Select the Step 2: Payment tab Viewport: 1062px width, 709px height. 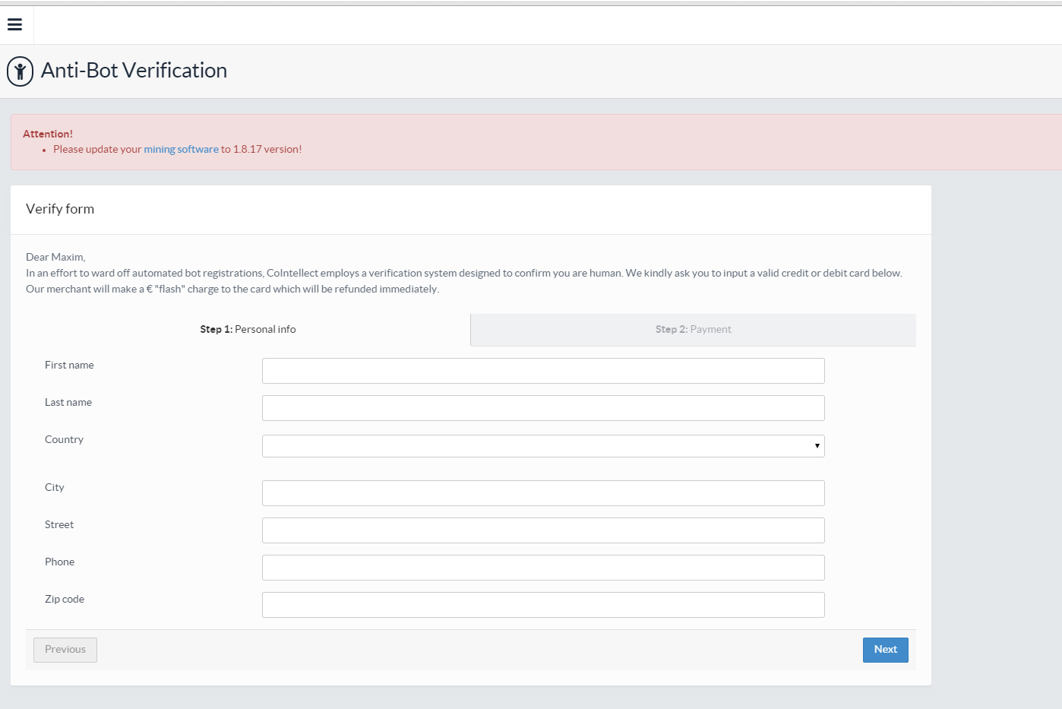(x=693, y=330)
